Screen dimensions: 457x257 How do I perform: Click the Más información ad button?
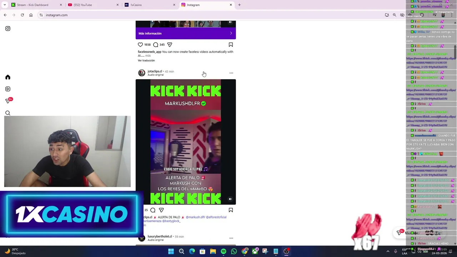coord(186,33)
